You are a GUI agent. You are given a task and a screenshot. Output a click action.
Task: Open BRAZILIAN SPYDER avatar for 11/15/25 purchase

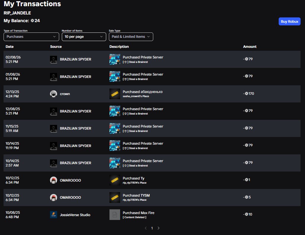[54, 128]
